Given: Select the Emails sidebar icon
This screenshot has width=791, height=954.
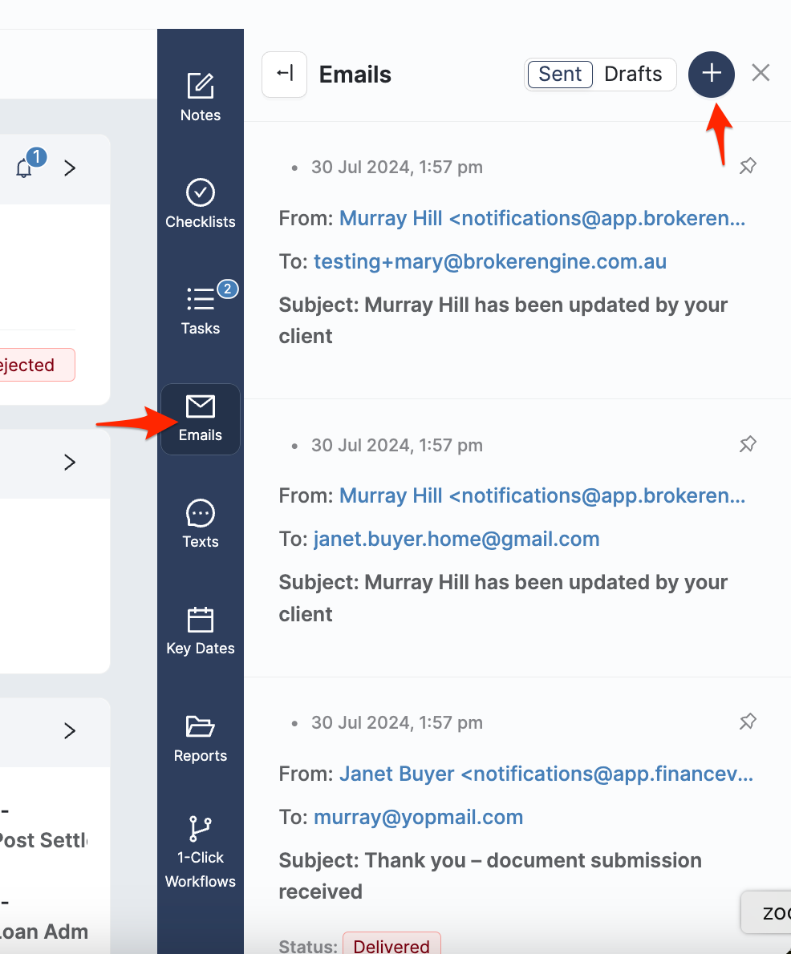Looking at the screenshot, I should (200, 418).
